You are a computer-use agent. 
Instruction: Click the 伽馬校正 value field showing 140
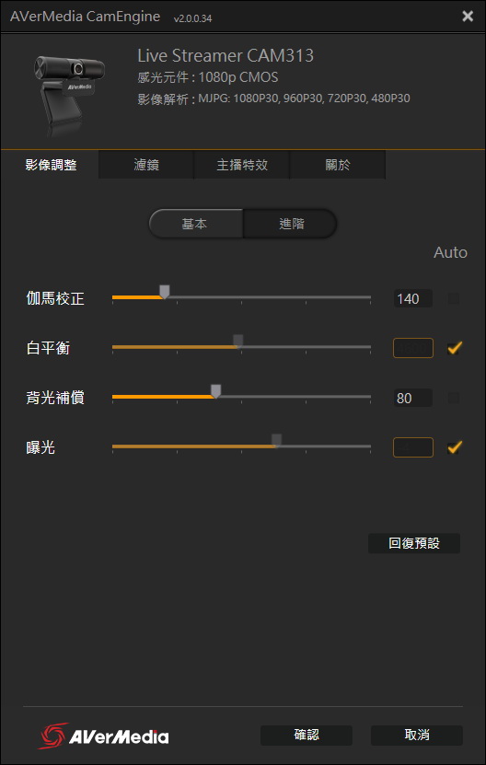412,298
